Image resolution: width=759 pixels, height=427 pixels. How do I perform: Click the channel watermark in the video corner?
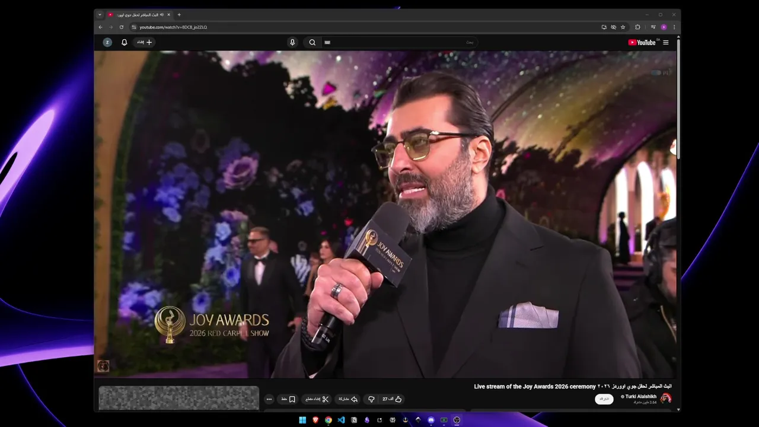(103, 366)
